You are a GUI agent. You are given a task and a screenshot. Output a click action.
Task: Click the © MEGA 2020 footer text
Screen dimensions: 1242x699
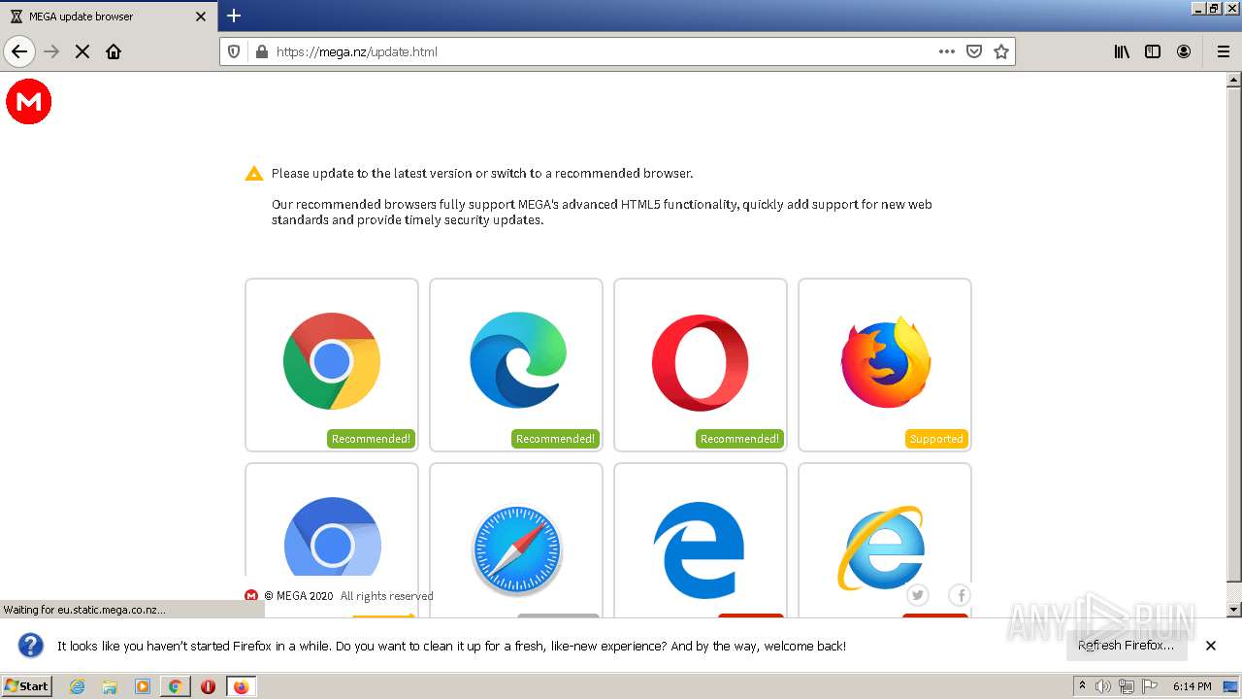click(298, 596)
